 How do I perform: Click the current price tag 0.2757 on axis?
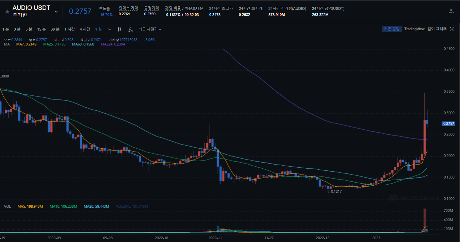[x=448, y=124]
